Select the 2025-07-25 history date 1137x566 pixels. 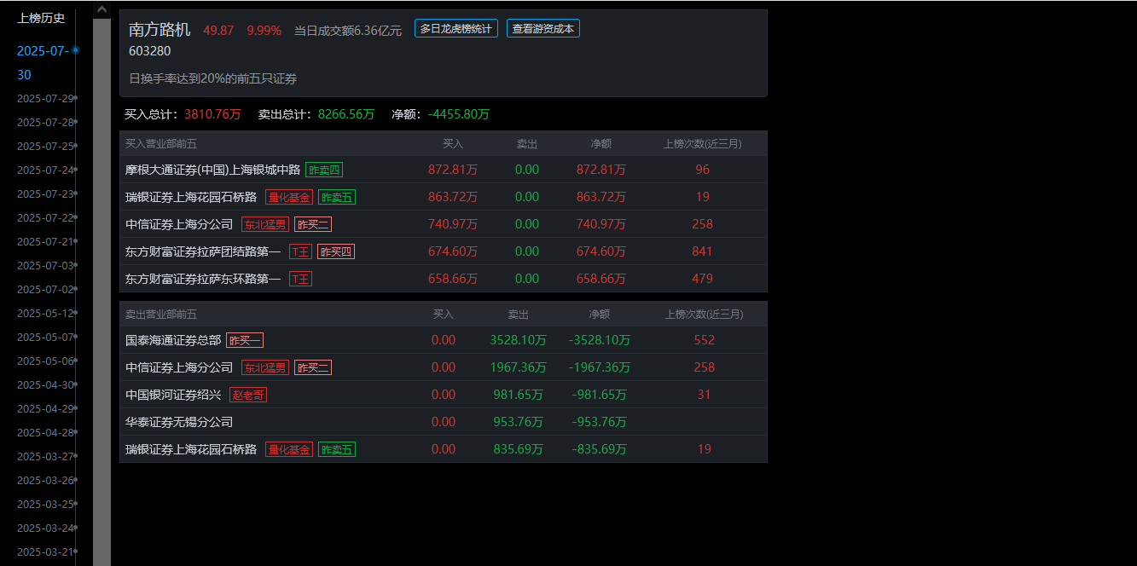pyautogui.click(x=45, y=146)
